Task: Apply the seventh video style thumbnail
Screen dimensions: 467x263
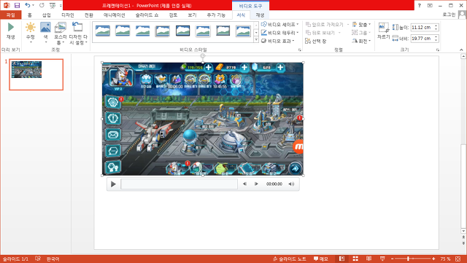Action: [x=223, y=31]
